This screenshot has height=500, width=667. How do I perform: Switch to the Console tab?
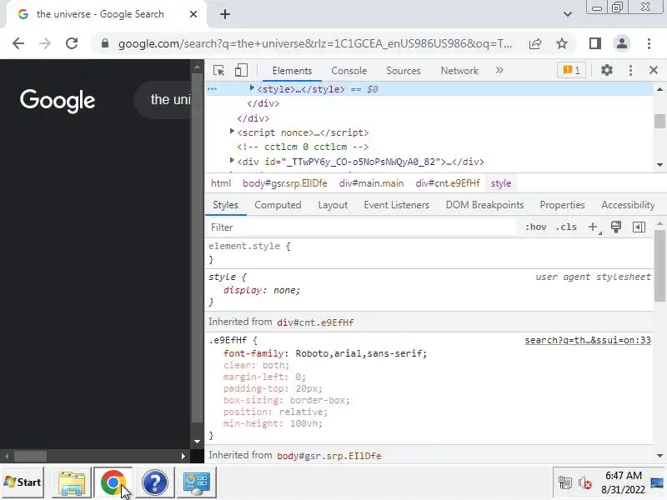pyautogui.click(x=349, y=71)
